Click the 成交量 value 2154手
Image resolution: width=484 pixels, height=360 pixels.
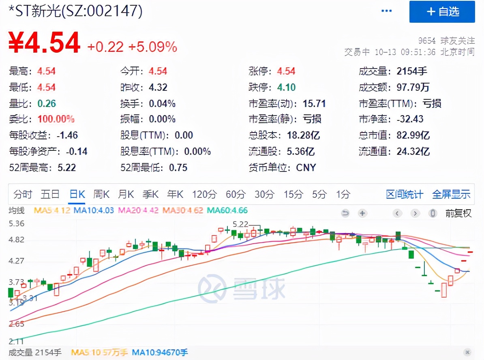pyautogui.click(x=412, y=71)
